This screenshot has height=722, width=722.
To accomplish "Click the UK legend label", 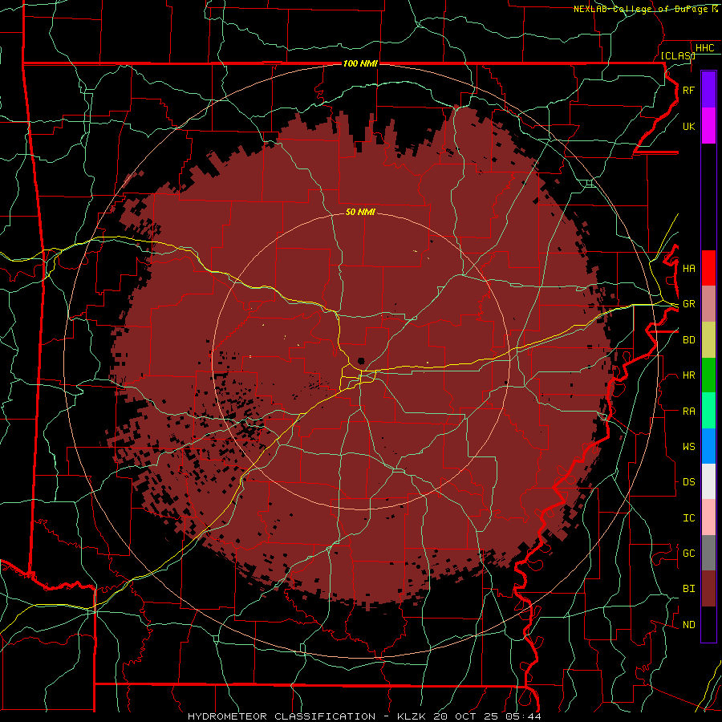I will click(688, 126).
